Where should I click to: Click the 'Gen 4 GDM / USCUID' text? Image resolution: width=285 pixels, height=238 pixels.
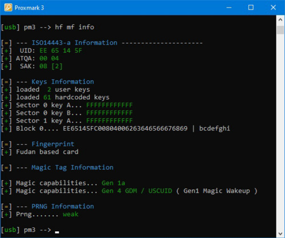137,191
